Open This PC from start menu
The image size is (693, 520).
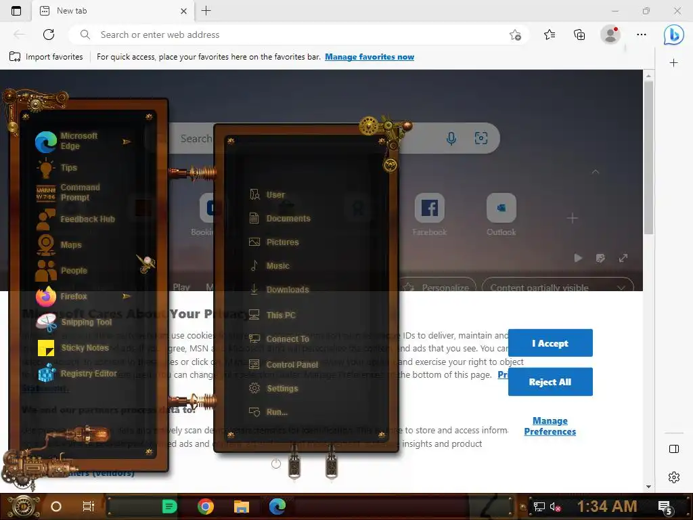[x=272, y=315]
